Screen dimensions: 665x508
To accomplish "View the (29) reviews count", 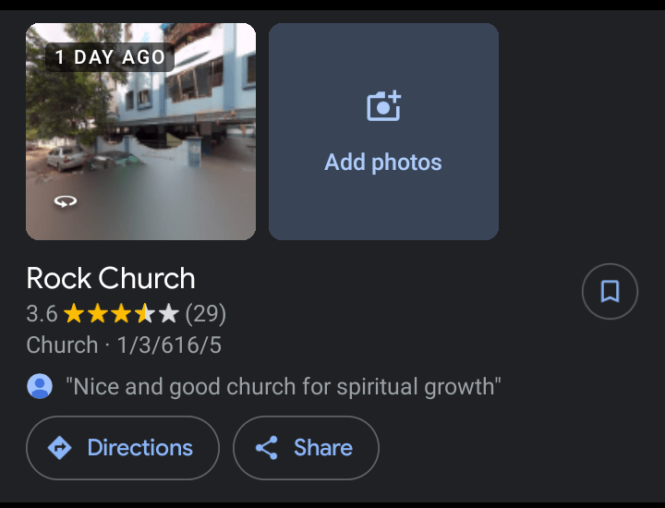I will 205,314.
